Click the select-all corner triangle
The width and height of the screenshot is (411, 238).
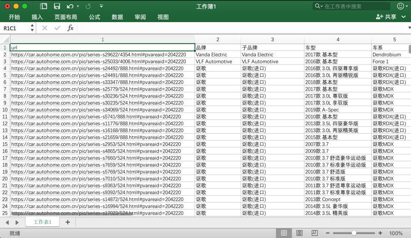coord(6,40)
